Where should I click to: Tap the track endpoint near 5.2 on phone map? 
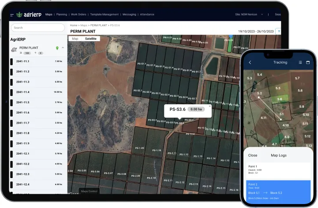coord(259,98)
